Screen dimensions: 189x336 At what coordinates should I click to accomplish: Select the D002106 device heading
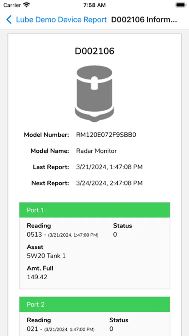(94, 51)
